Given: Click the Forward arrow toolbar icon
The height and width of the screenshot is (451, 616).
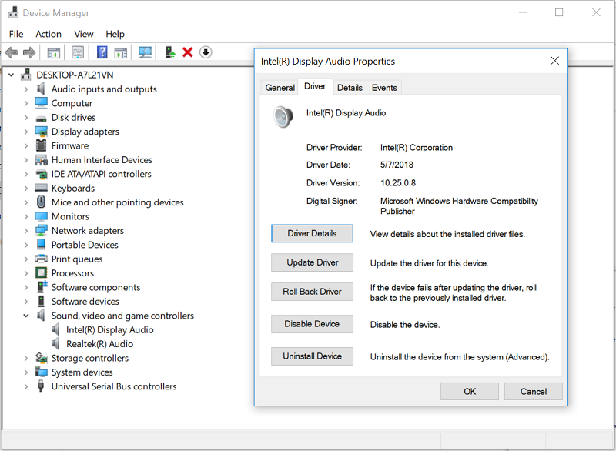Looking at the screenshot, I should click(29, 52).
